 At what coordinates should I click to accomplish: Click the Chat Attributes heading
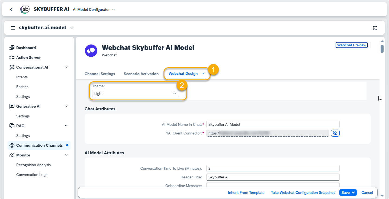coord(100,109)
